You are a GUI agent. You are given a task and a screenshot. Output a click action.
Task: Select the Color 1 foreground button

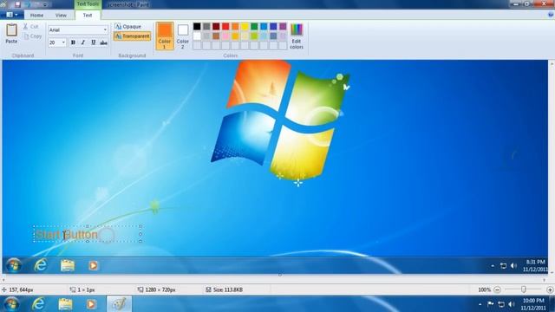tap(165, 36)
